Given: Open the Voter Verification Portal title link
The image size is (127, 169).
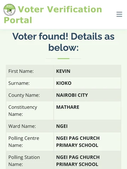Looking at the screenshot, I should click(x=53, y=15).
